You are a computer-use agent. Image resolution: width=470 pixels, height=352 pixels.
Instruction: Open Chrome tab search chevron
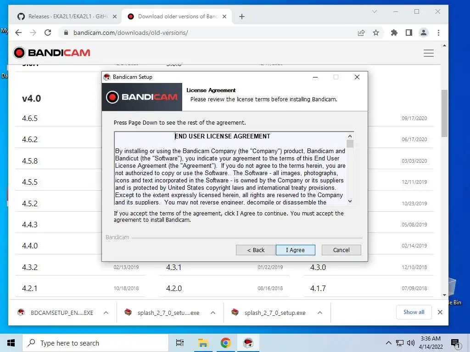[375, 11]
